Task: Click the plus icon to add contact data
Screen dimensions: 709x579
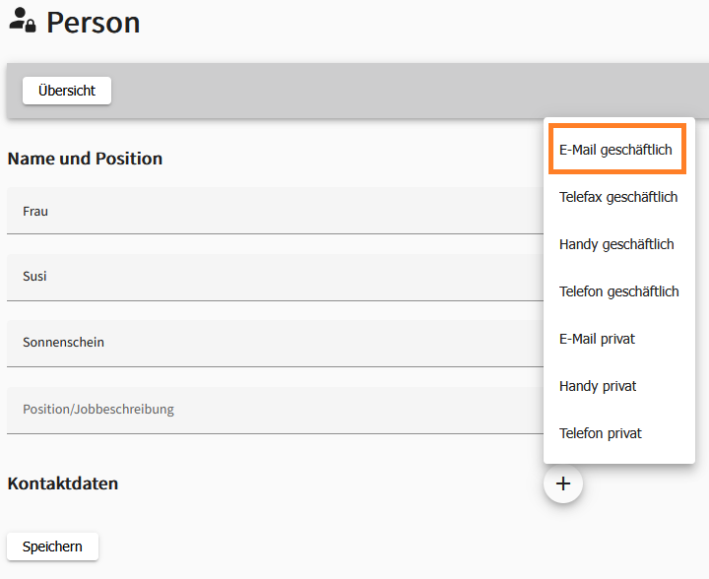Action: [x=563, y=483]
